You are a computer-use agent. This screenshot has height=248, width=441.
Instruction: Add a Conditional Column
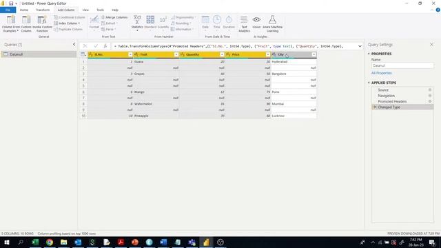(x=69, y=17)
